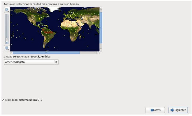Click the map scroll up arrow

tap(101, 8)
